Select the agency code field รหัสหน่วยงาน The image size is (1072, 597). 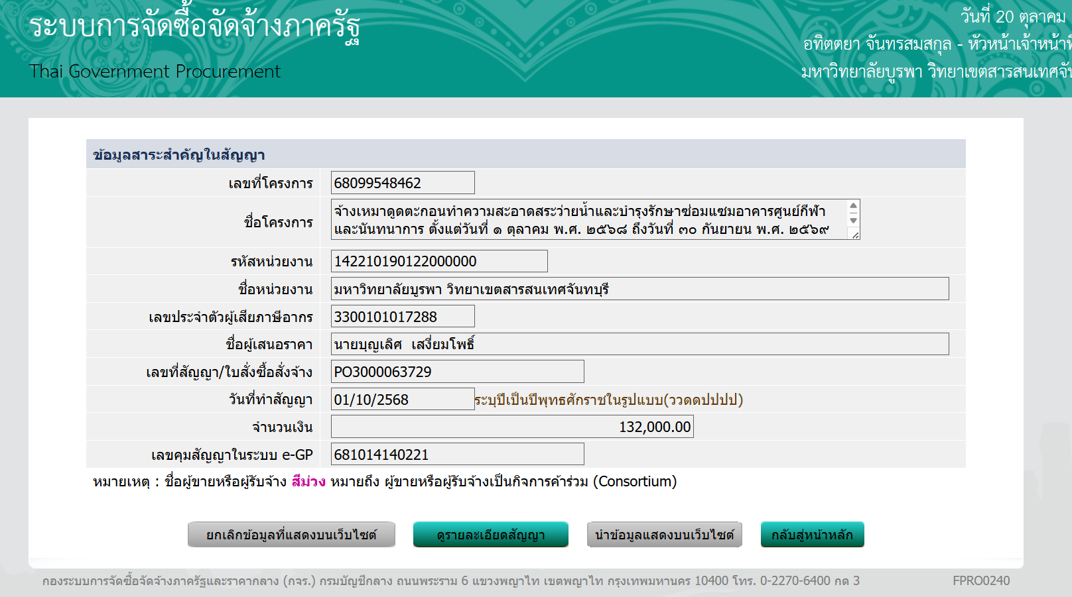click(x=439, y=261)
